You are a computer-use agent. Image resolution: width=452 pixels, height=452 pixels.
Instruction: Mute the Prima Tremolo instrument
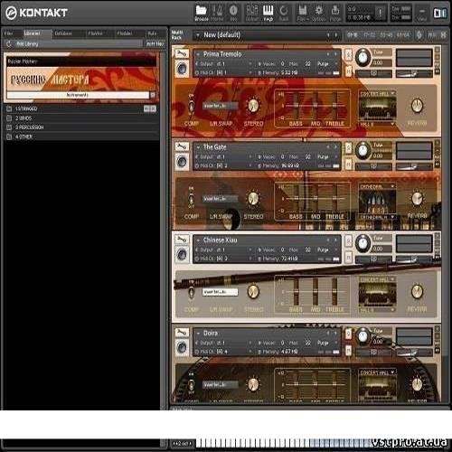[348, 71]
